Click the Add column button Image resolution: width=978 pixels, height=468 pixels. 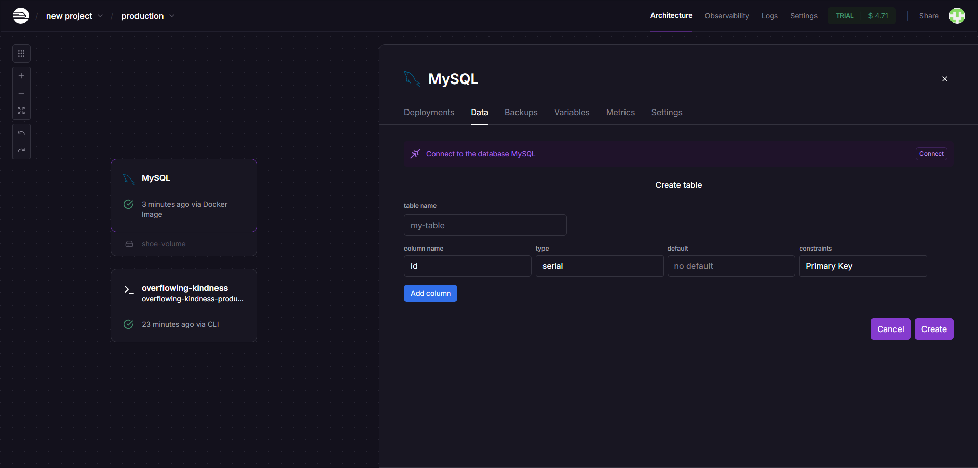tap(430, 293)
